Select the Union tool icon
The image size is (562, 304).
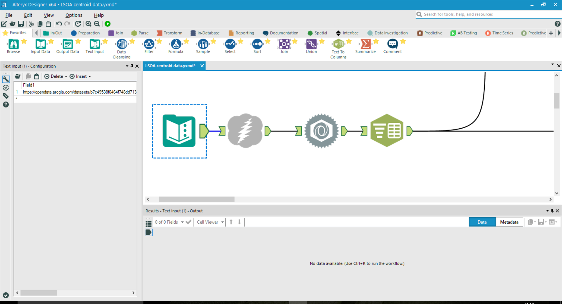click(311, 44)
